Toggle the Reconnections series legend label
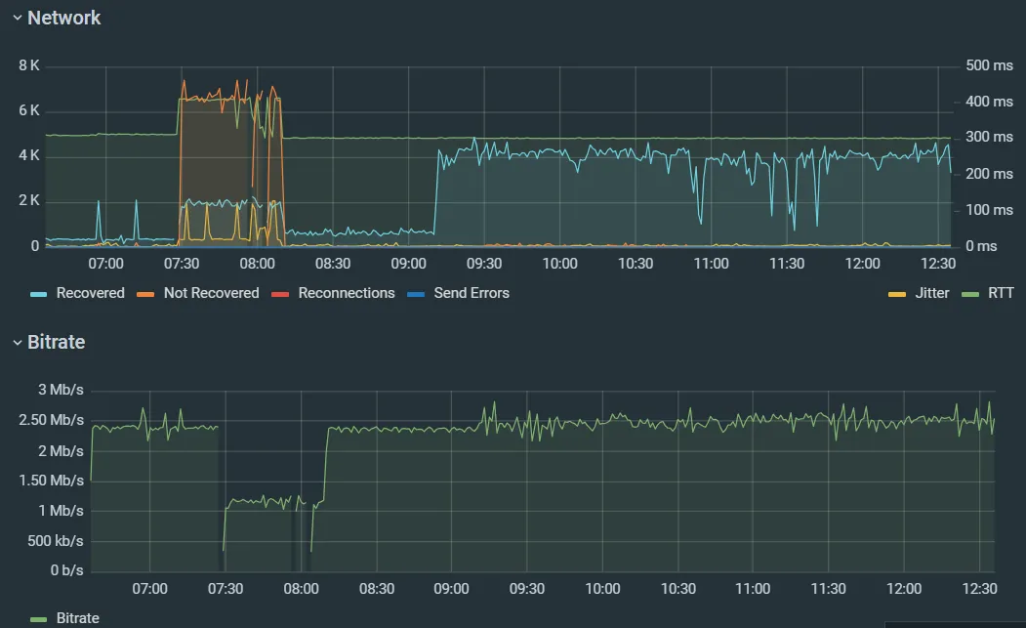 click(x=347, y=293)
